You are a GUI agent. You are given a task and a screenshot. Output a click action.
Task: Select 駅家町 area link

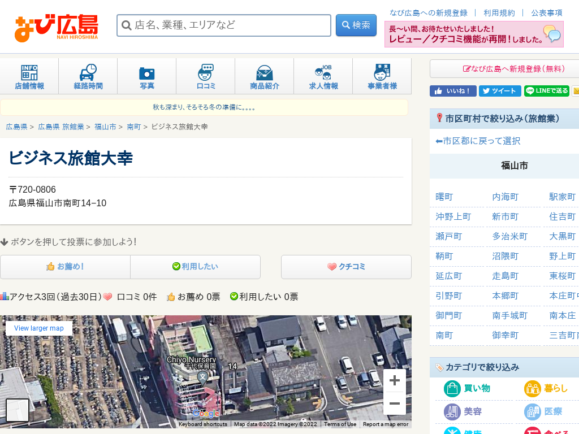pyautogui.click(x=563, y=197)
